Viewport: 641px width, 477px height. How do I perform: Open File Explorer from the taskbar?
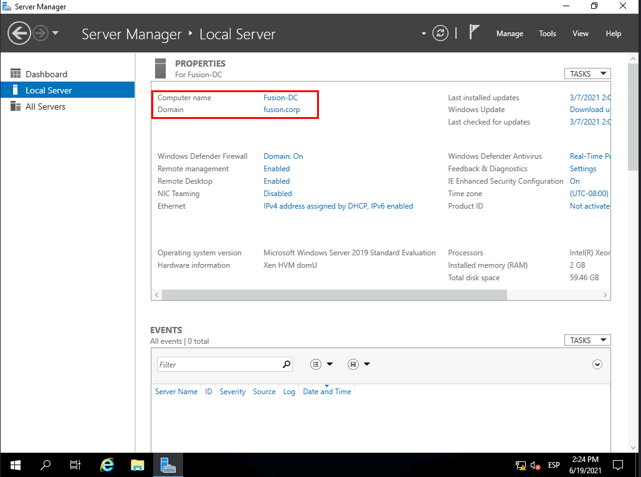pyautogui.click(x=137, y=465)
